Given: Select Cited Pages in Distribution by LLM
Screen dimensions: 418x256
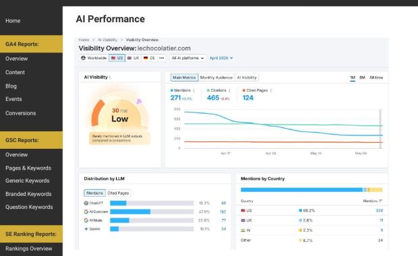Looking at the screenshot, I should pos(118,193).
